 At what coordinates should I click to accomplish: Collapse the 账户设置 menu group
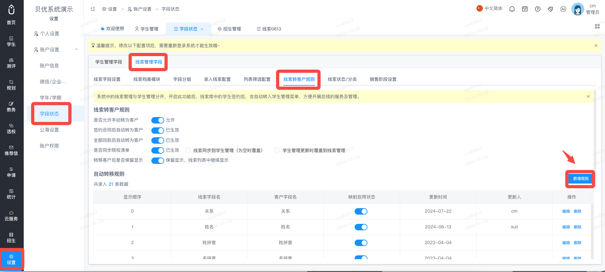(76, 49)
